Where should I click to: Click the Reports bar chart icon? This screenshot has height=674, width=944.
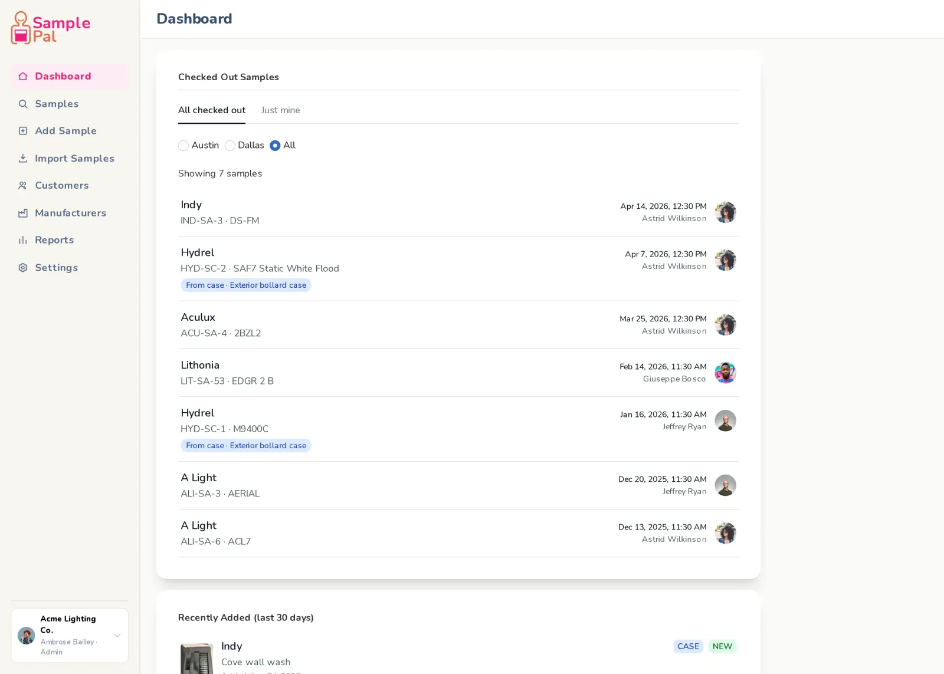tap(23, 240)
